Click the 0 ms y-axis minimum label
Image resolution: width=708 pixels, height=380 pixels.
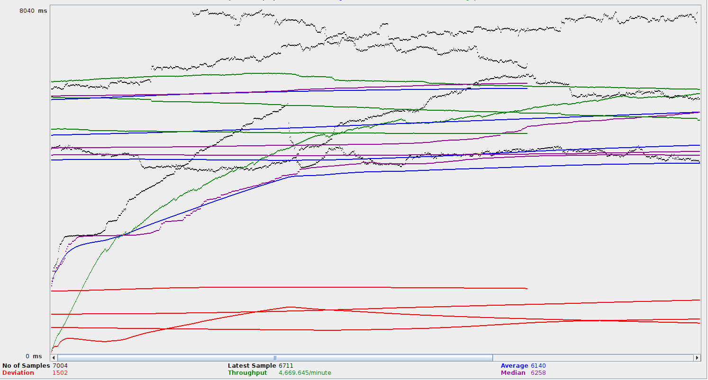click(x=34, y=356)
